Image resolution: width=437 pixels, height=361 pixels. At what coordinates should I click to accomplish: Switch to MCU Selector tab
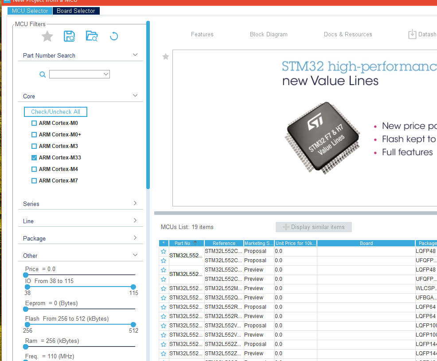(x=30, y=11)
